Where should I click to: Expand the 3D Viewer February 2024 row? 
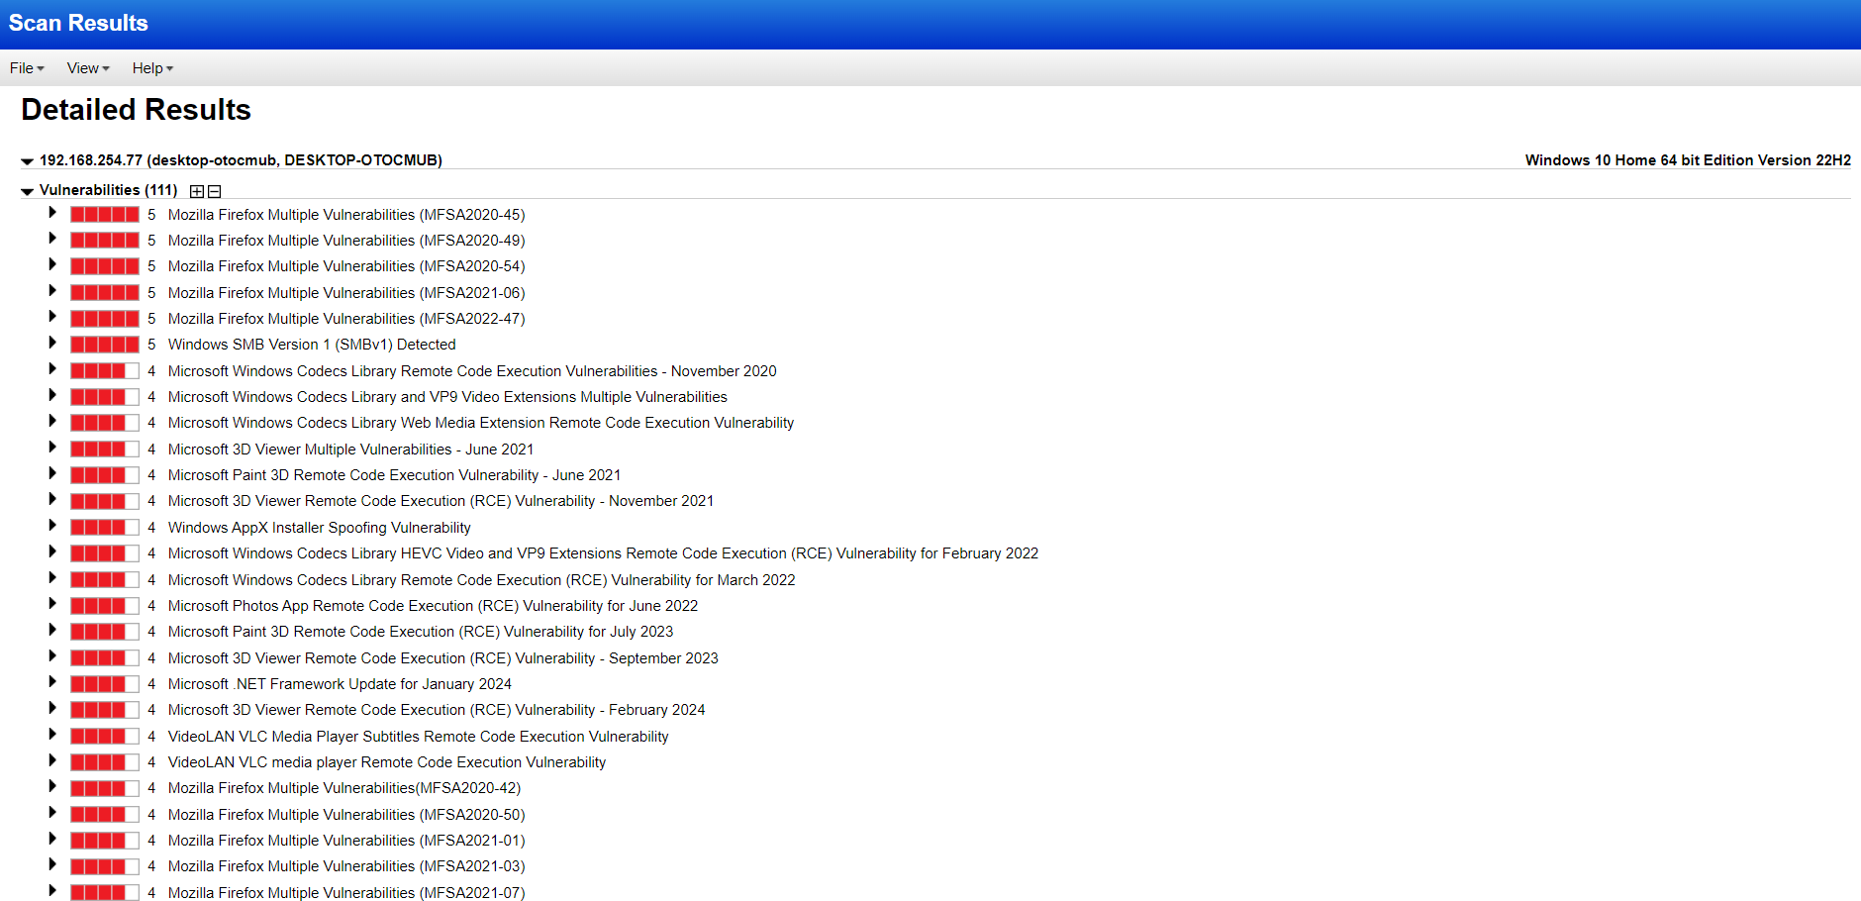click(x=52, y=708)
